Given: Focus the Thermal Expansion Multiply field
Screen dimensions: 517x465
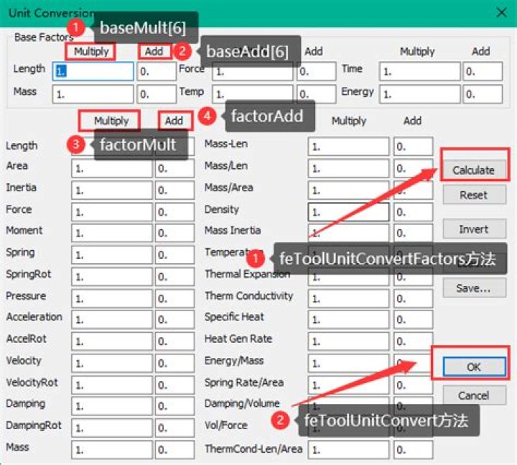Looking at the screenshot, I should (x=348, y=277).
